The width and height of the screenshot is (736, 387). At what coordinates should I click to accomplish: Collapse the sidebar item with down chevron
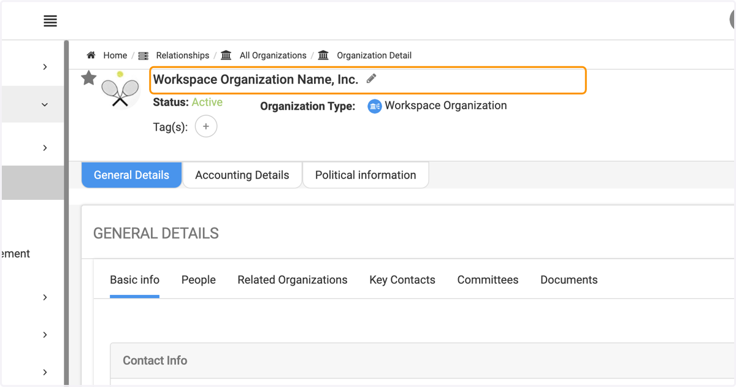[x=45, y=105]
